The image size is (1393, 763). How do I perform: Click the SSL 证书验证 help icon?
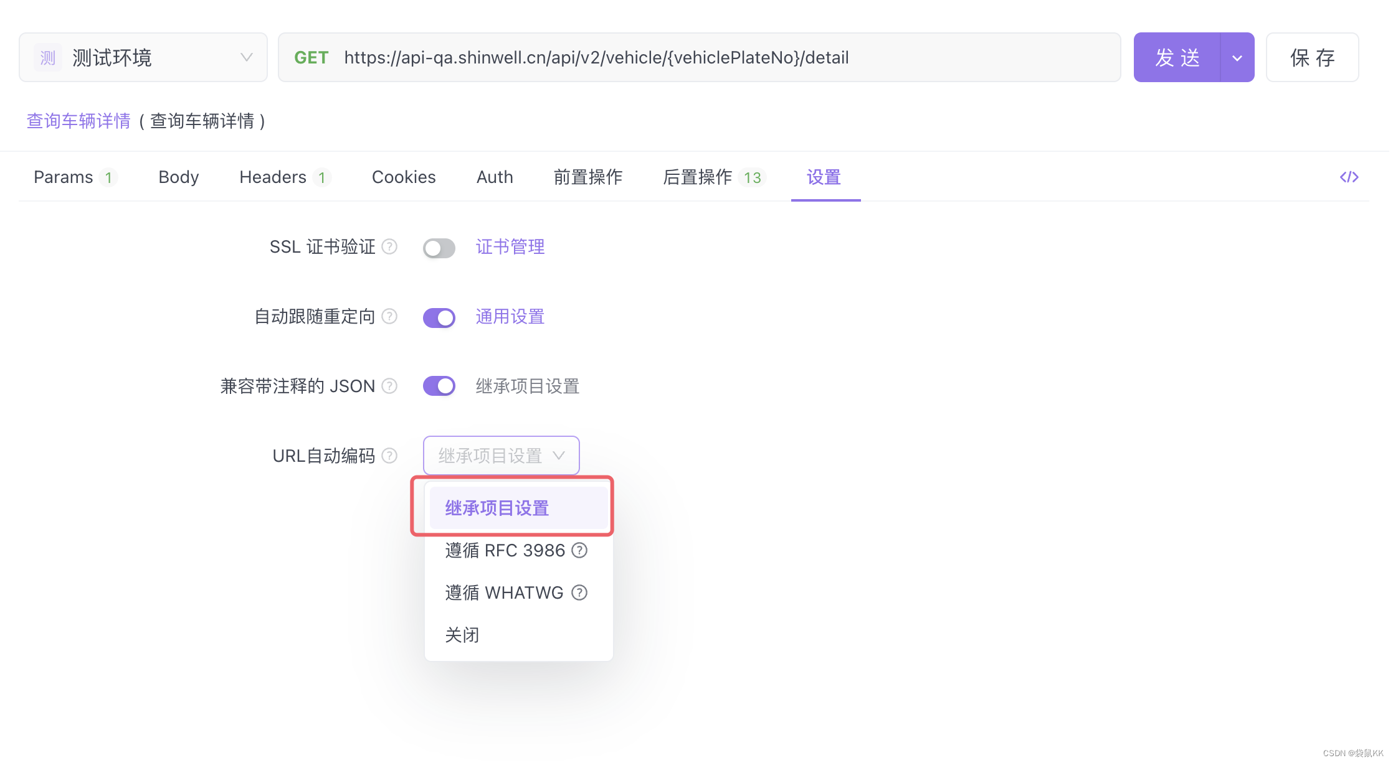(x=389, y=247)
